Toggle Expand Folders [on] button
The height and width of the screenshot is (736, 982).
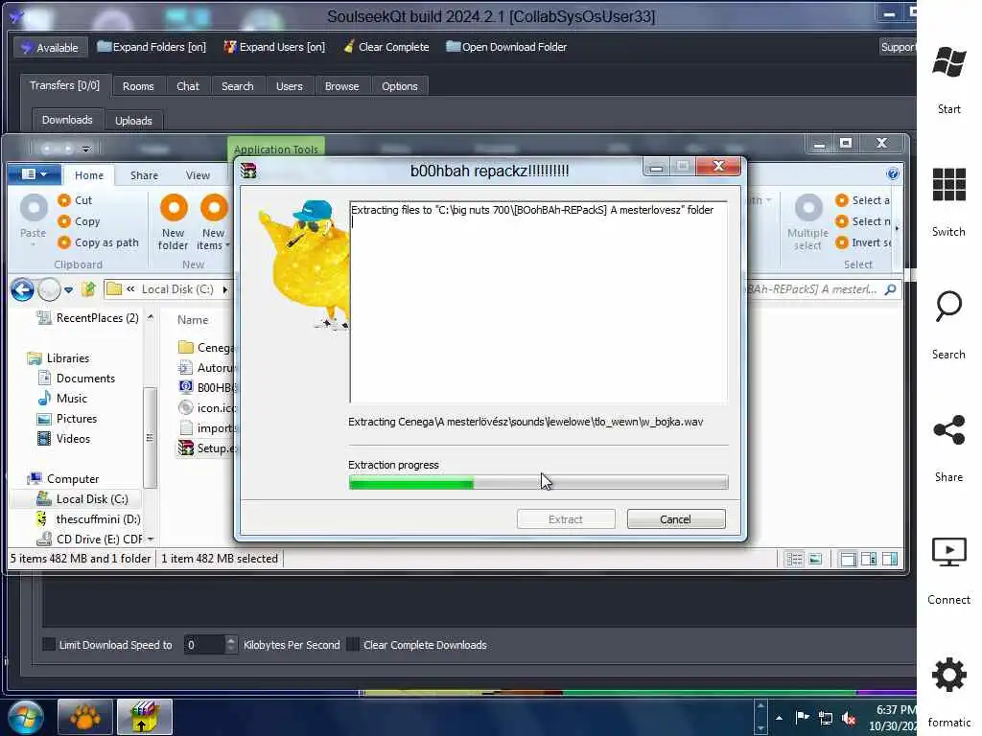[152, 47]
